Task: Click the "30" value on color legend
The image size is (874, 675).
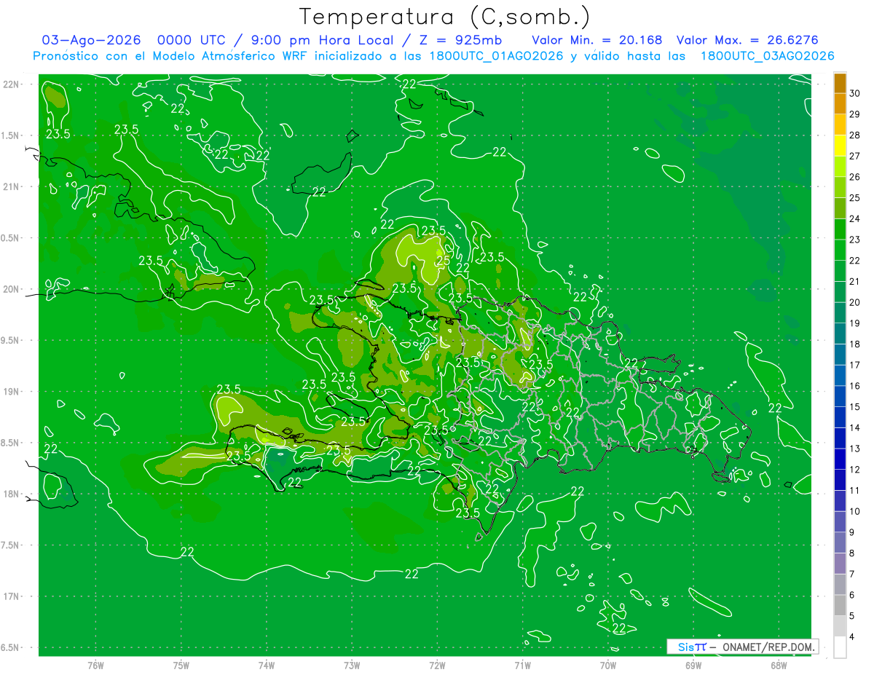Action: (855, 93)
